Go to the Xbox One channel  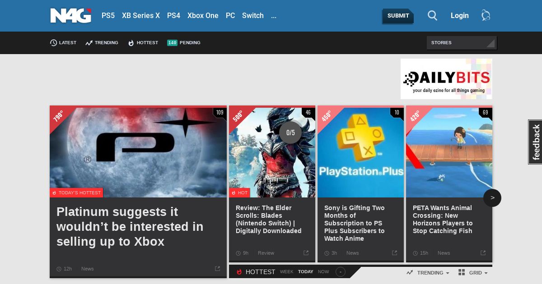click(203, 15)
